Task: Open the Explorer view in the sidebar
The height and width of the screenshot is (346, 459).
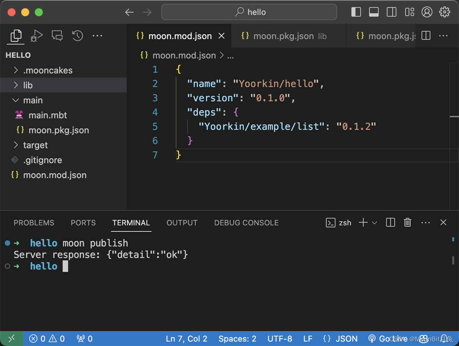Action: pyautogui.click(x=16, y=35)
